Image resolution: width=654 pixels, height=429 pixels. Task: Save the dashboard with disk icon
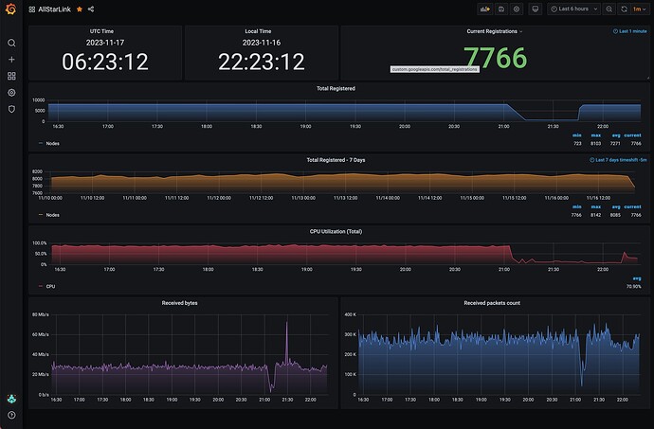[x=501, y=9]
